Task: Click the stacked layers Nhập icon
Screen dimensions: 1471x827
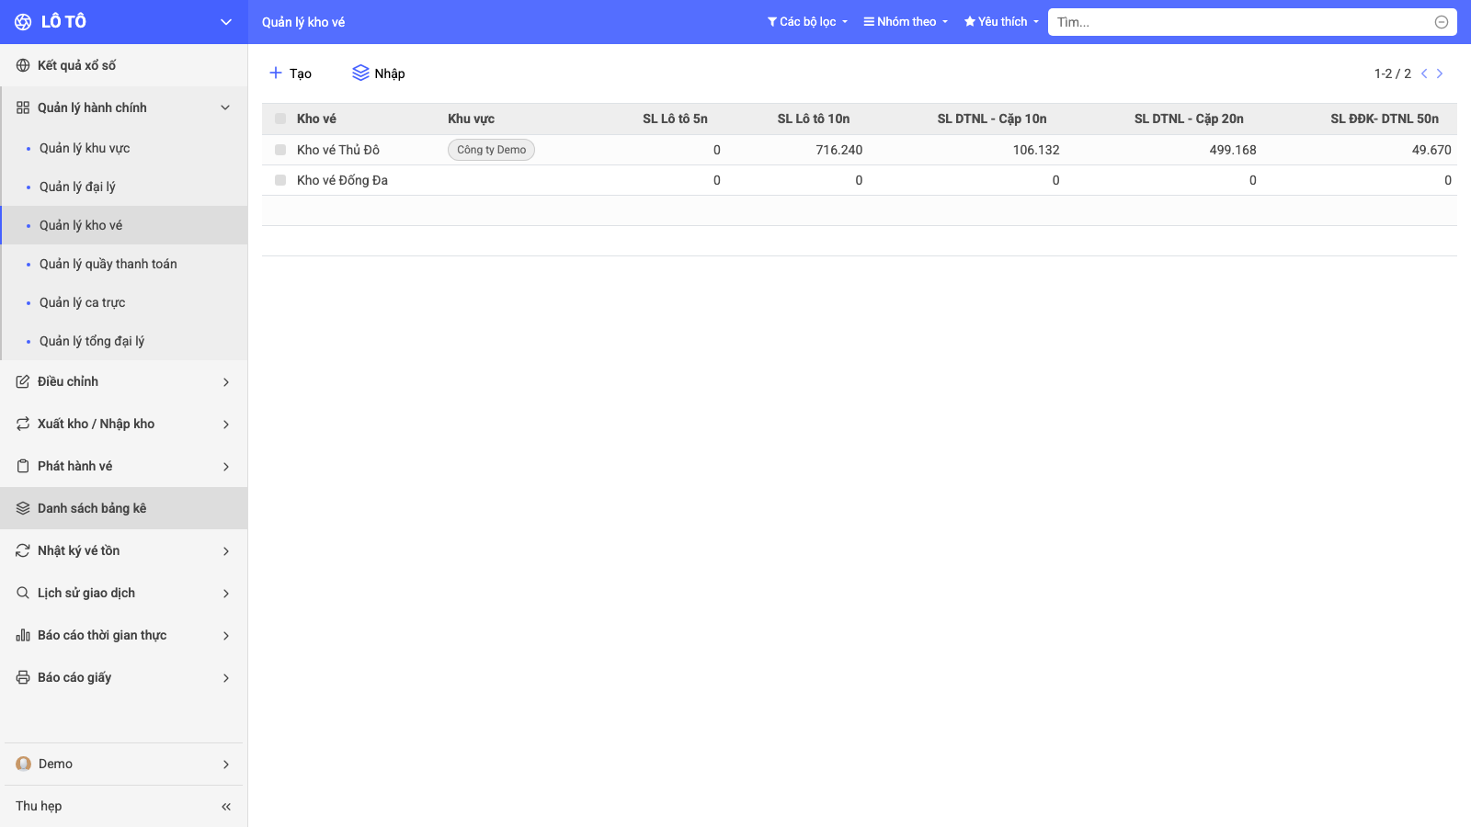Action: coord(360,73)
